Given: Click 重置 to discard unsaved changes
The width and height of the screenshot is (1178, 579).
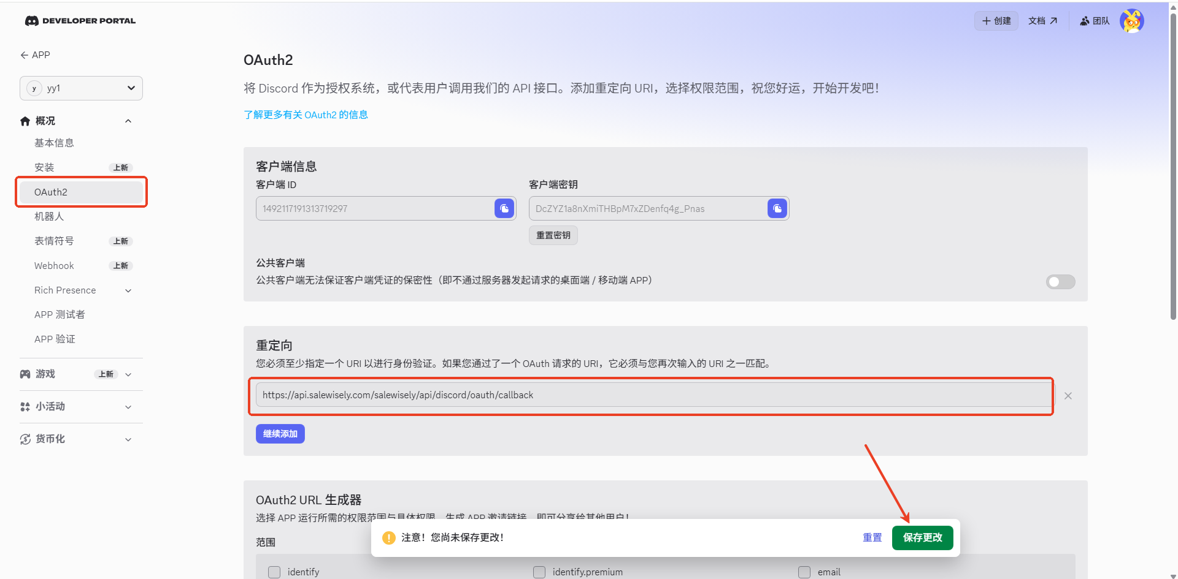Looking at the screenshot, I should 872,537.
